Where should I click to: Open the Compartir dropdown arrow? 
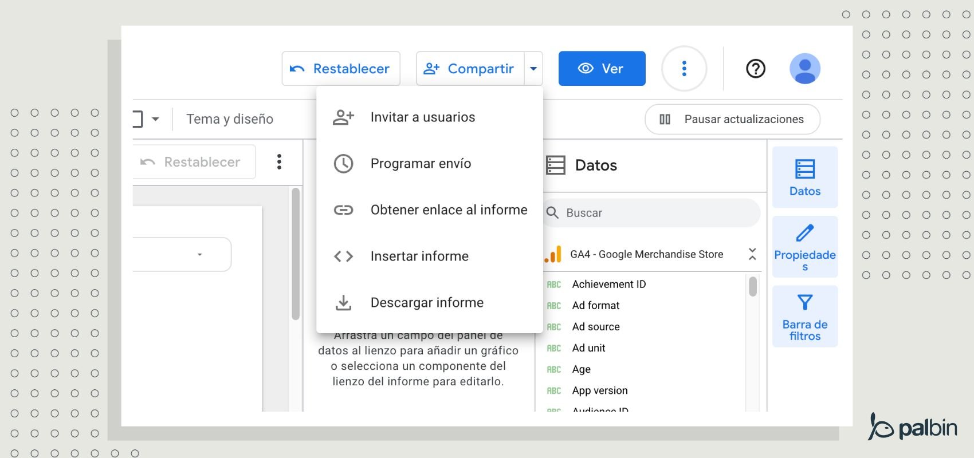[x=533, y=69]
